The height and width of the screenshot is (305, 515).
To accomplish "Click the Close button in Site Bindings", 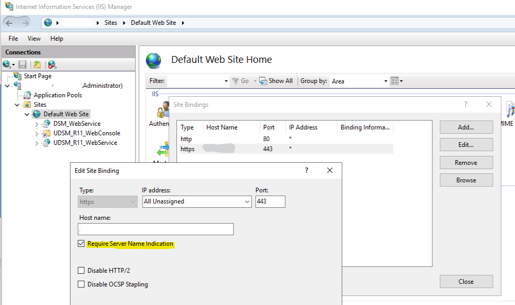I will [466, 281].
